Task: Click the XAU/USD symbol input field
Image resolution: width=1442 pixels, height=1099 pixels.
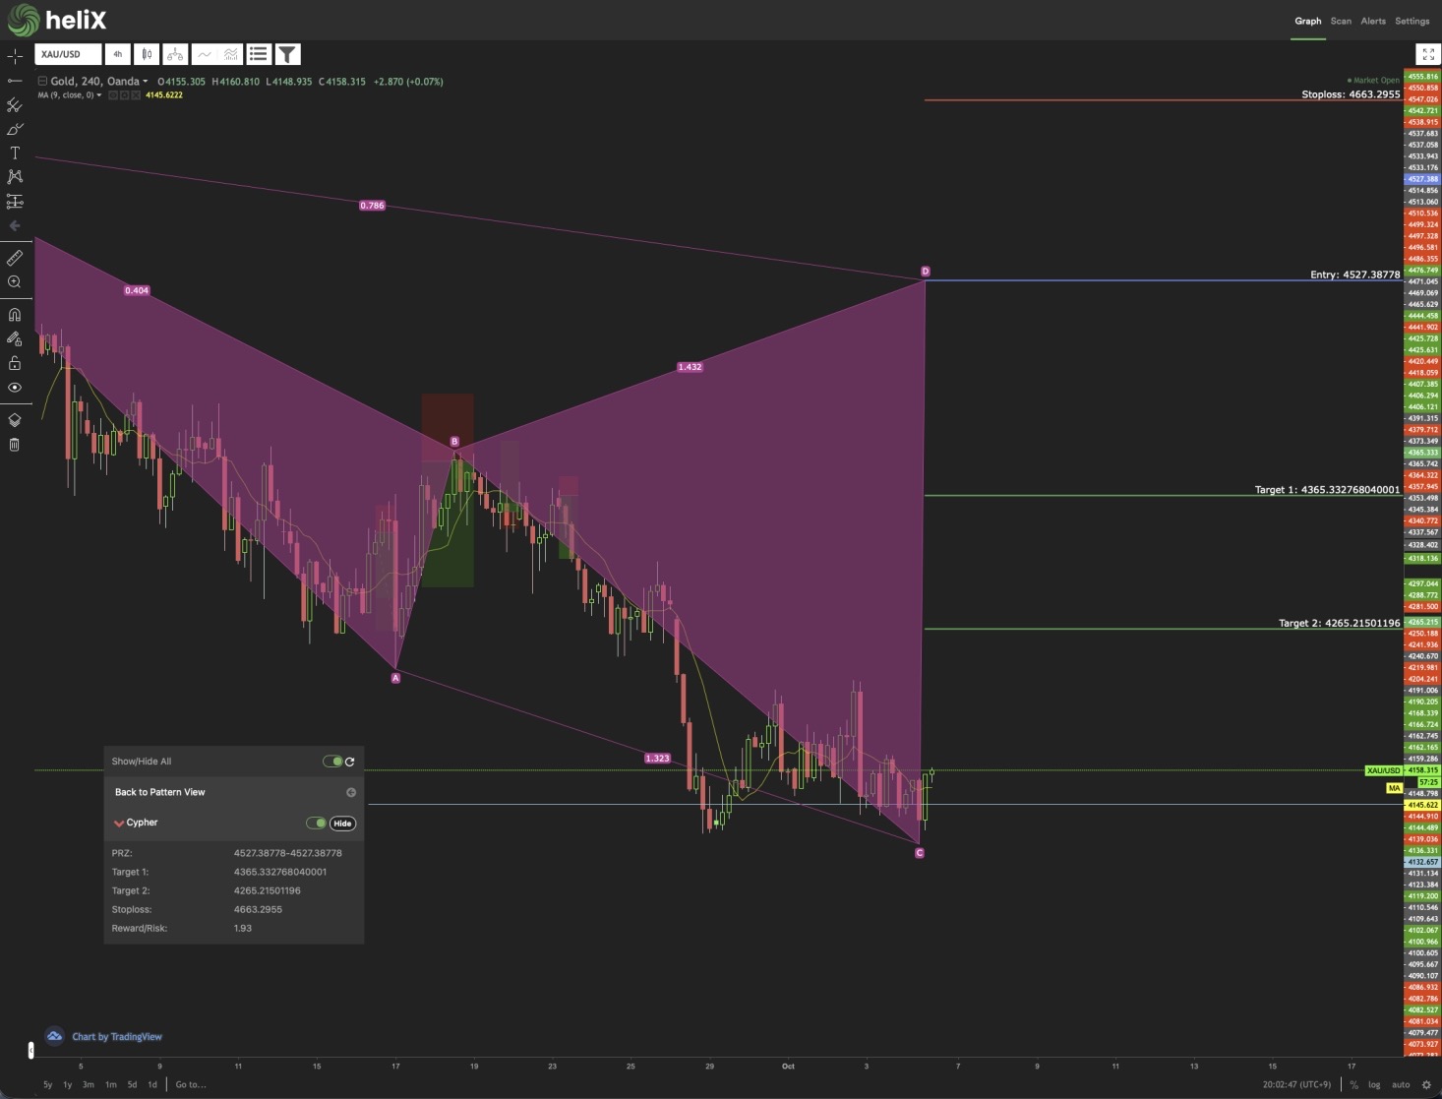Action: pos(68,54)
